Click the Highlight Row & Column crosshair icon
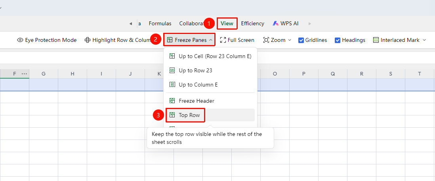The width and height of the screenshot is (435, 181). pyautogui.click(x=88, y=40)
